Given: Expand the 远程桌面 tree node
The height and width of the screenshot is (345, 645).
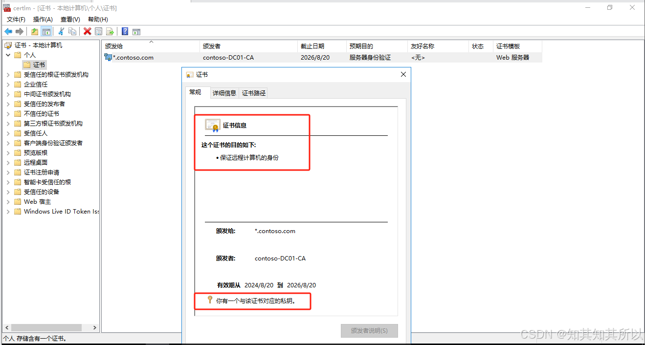Looking at the screenshot, I should [x=8, y=163].
